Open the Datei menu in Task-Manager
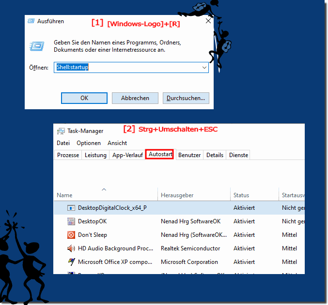The width and height of the screenshot is (328, 305). pos(63,143)
